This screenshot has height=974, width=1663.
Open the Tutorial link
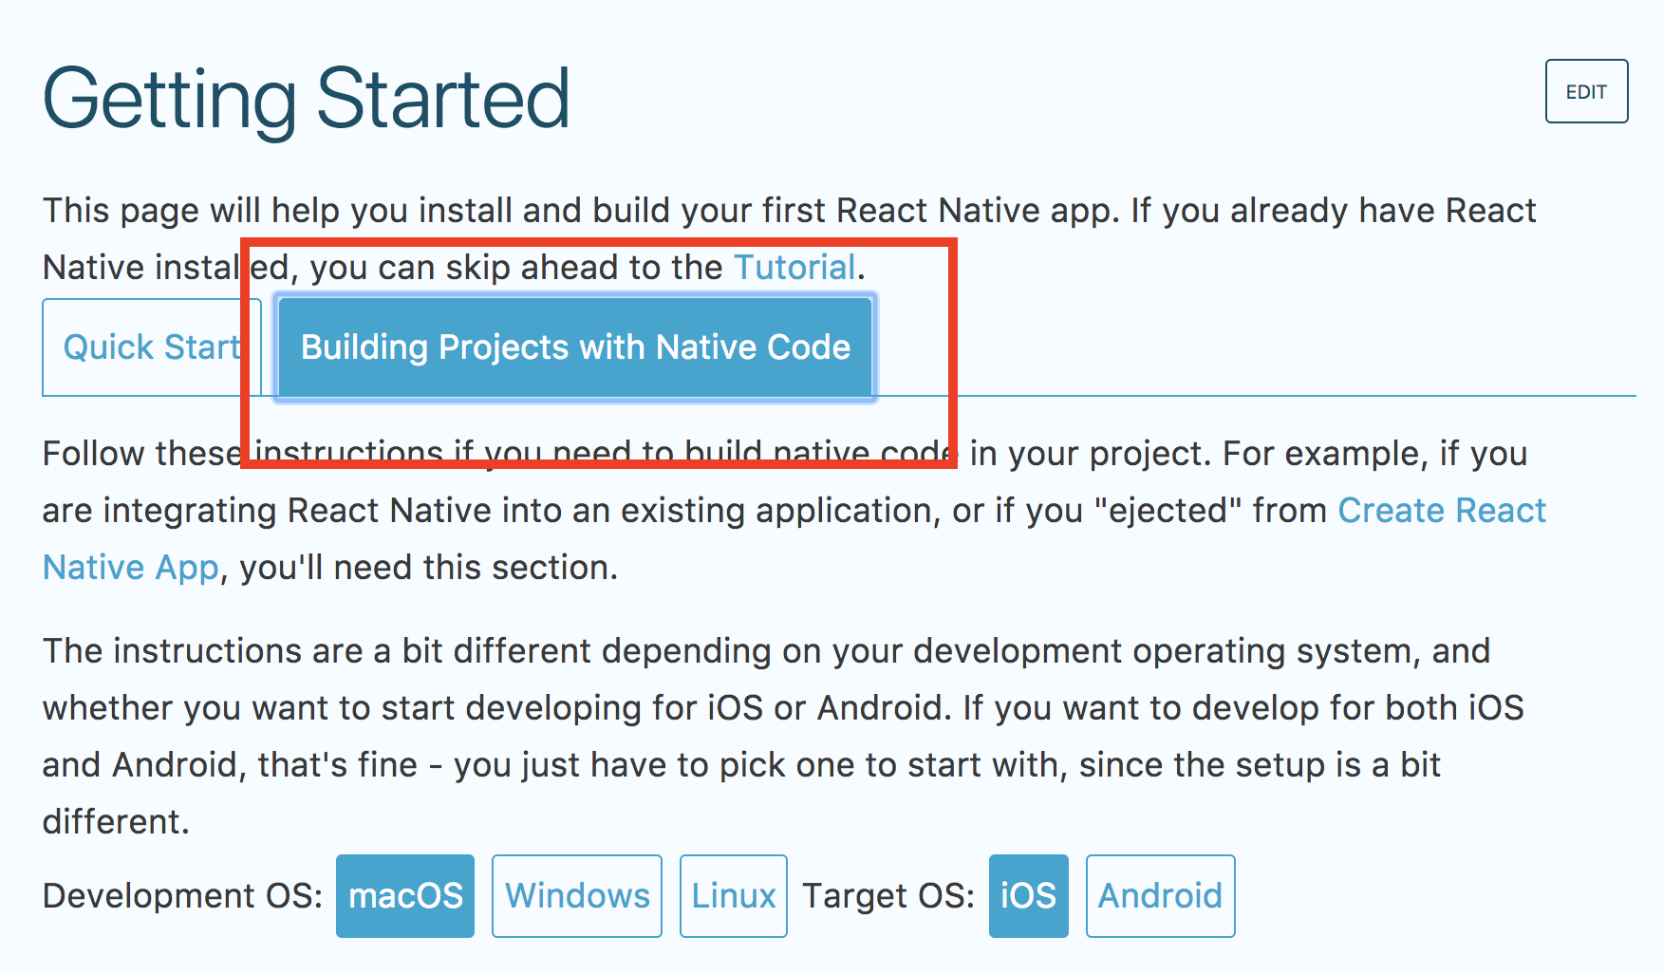(794, 268)
